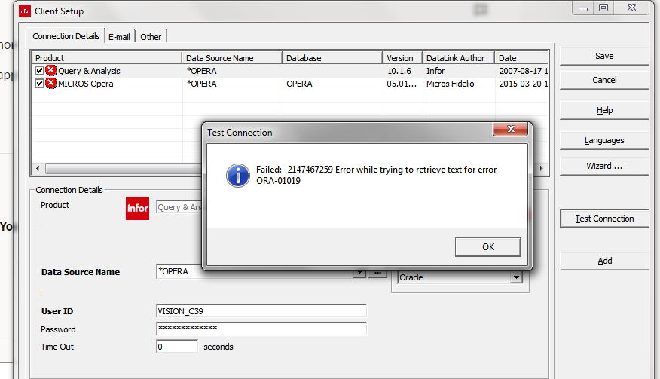The image size is (660, 379).
Task: Click the blue information icon in the dialog
Action: (238, 176)
